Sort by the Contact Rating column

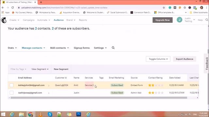click(155, 78)
